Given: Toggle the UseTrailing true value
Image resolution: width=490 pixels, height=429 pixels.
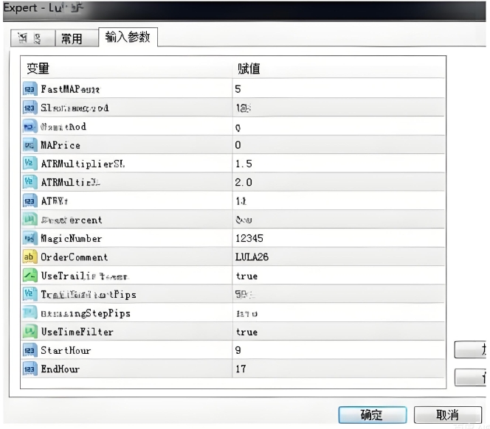Looking at the screenshot, I should 246,276.
